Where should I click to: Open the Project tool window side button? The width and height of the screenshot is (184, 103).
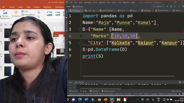66,14
